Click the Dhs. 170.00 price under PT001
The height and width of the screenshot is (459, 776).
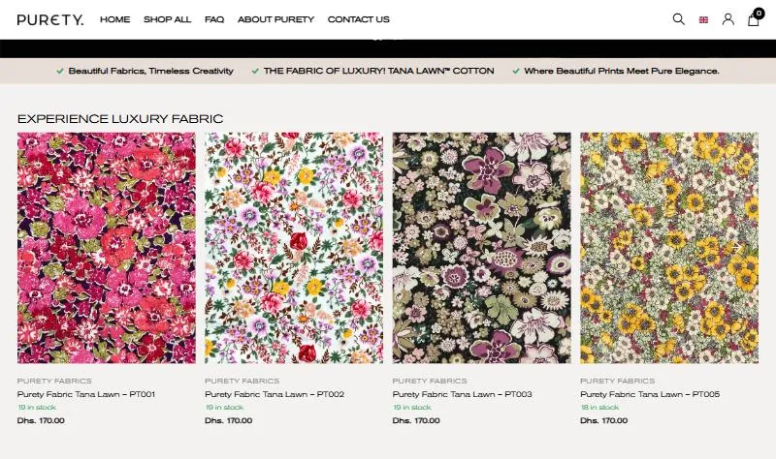point(41,421)
